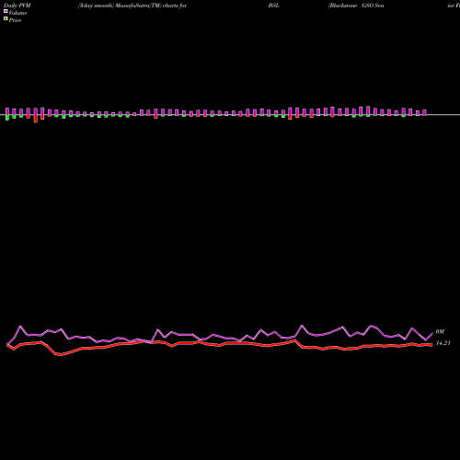
Task: Click the 'Blackstone GSO Sen' company name text
Action: tap(356, 6)
